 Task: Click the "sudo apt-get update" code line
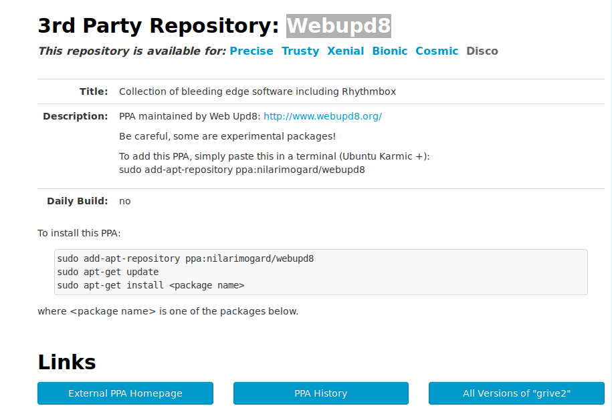[x=108, y=272]
